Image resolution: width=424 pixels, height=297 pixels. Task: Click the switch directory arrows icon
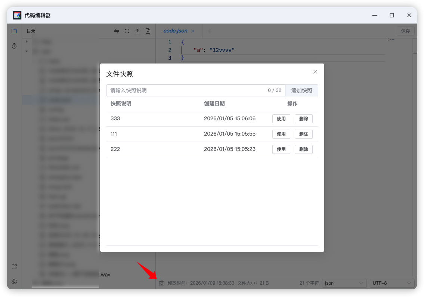click(117, 31)
